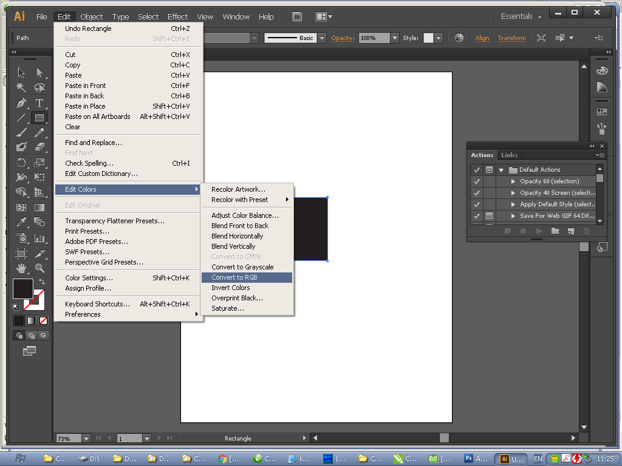Click the artboard number input field
622x466 pixels.
[129, 438]
